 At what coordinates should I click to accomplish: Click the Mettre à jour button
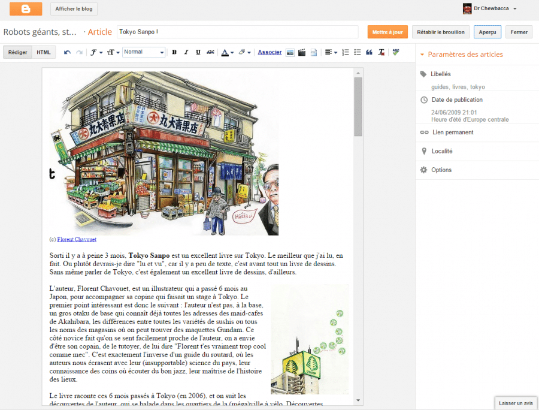click(x=387, y=32)
